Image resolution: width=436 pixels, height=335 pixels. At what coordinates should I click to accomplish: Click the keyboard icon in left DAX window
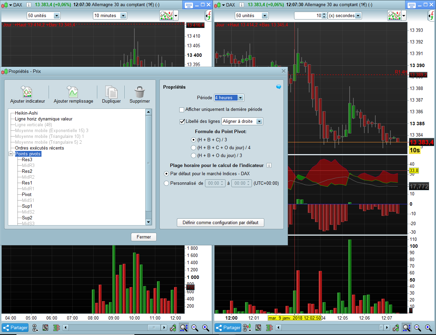tap(189, 5)
